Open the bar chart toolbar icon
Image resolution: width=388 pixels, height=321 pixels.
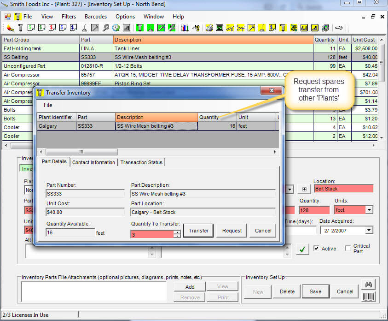tap(185, 28)
